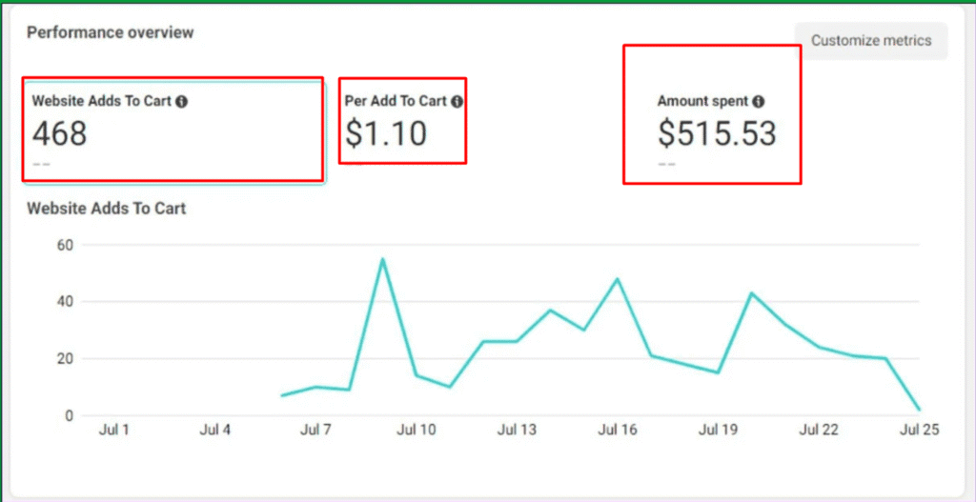Select the 468 Website Adds To Cart value

coord(60,134)
